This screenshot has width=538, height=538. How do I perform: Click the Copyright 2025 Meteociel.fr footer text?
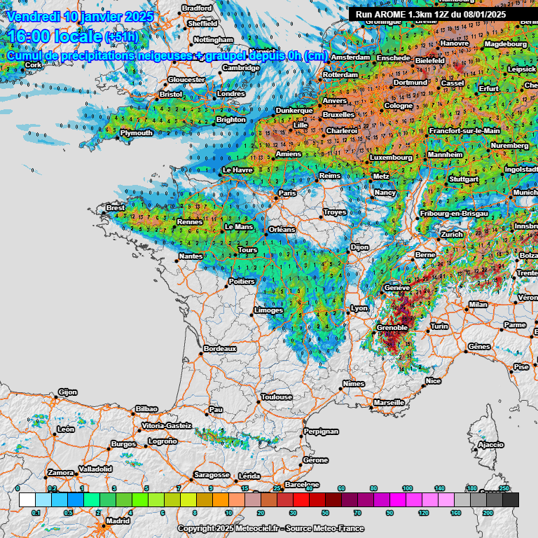270,528
